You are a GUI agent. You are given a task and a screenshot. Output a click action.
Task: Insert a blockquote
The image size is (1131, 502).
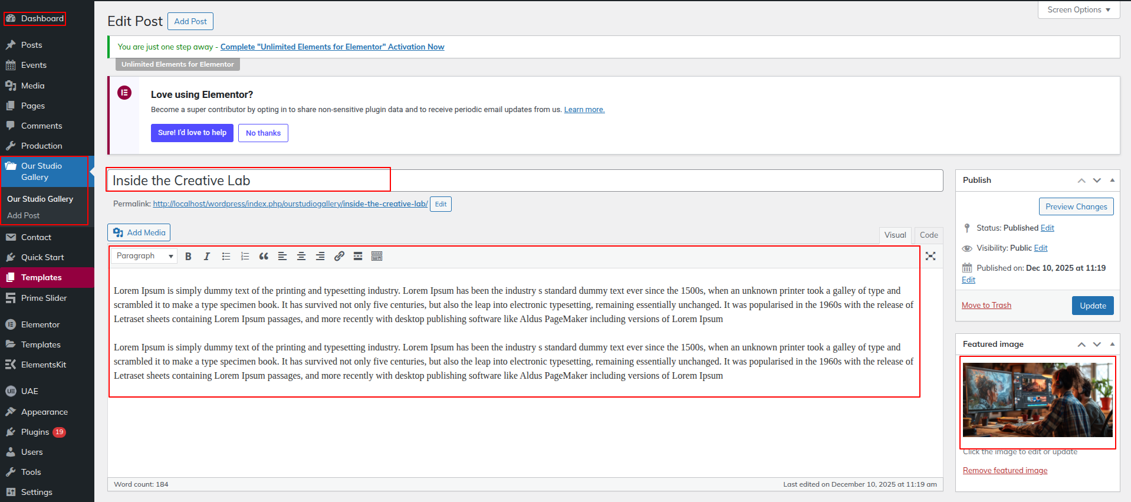click(x=264, y=256)
